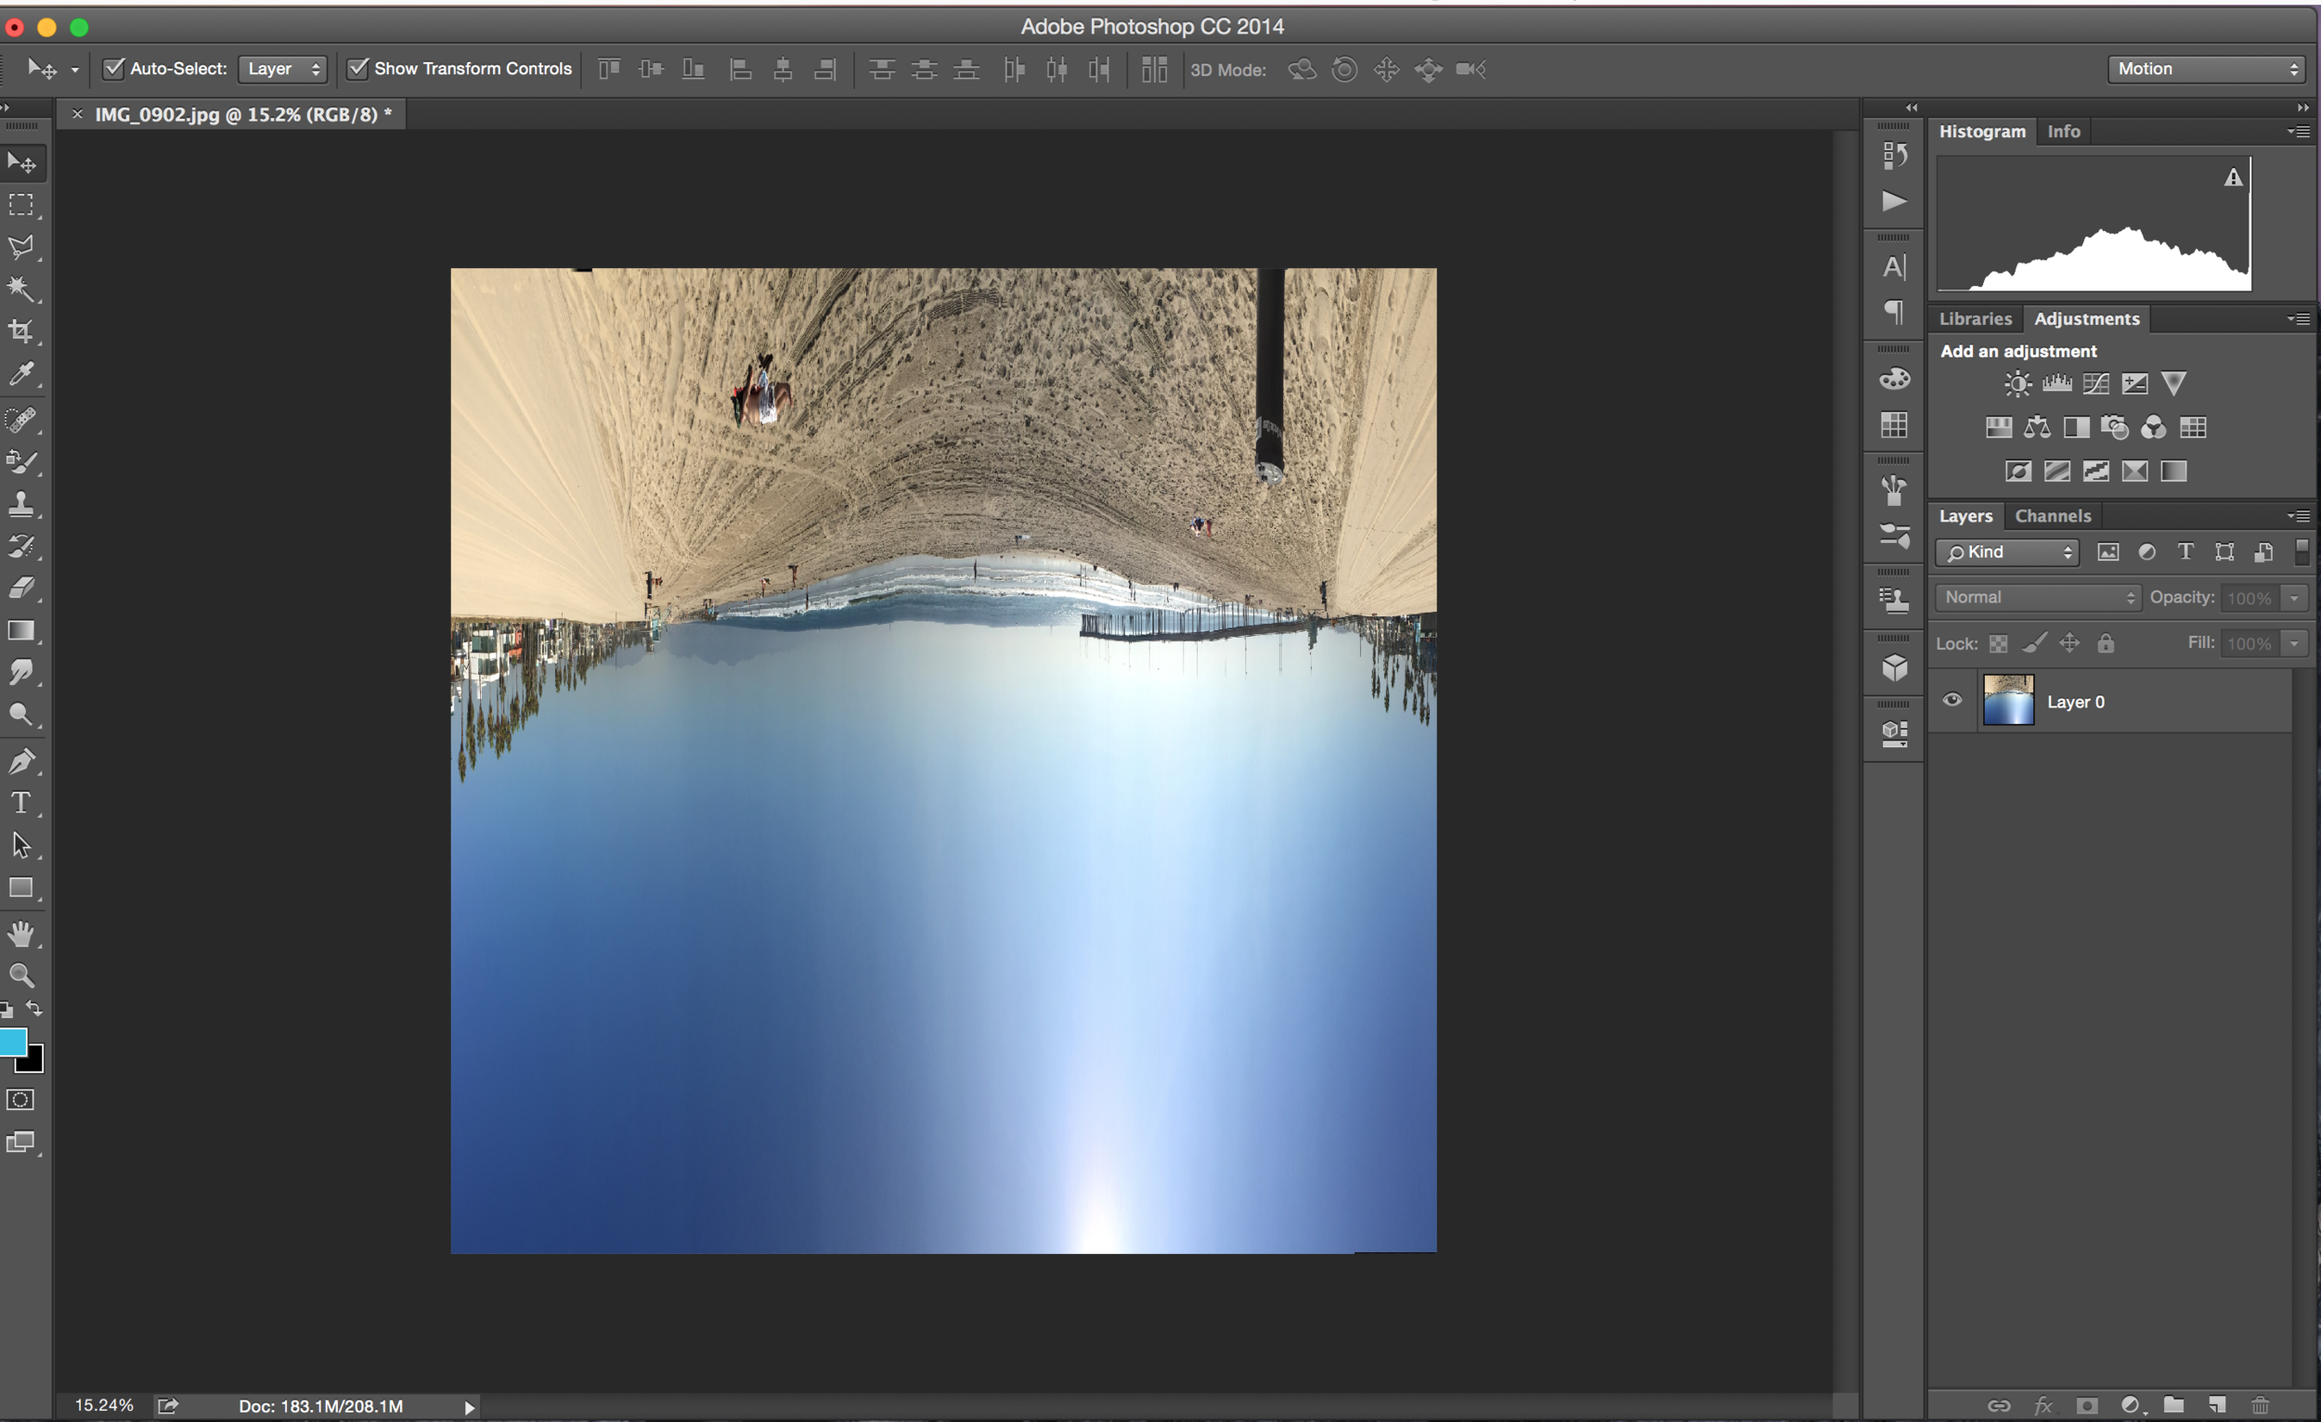Viewport: 2321px width, 1422px height.
Task: Open the Kind filter dropdown
Action: 2007,553
